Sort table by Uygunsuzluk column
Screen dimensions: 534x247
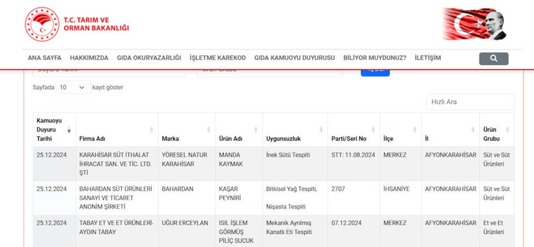295,130
